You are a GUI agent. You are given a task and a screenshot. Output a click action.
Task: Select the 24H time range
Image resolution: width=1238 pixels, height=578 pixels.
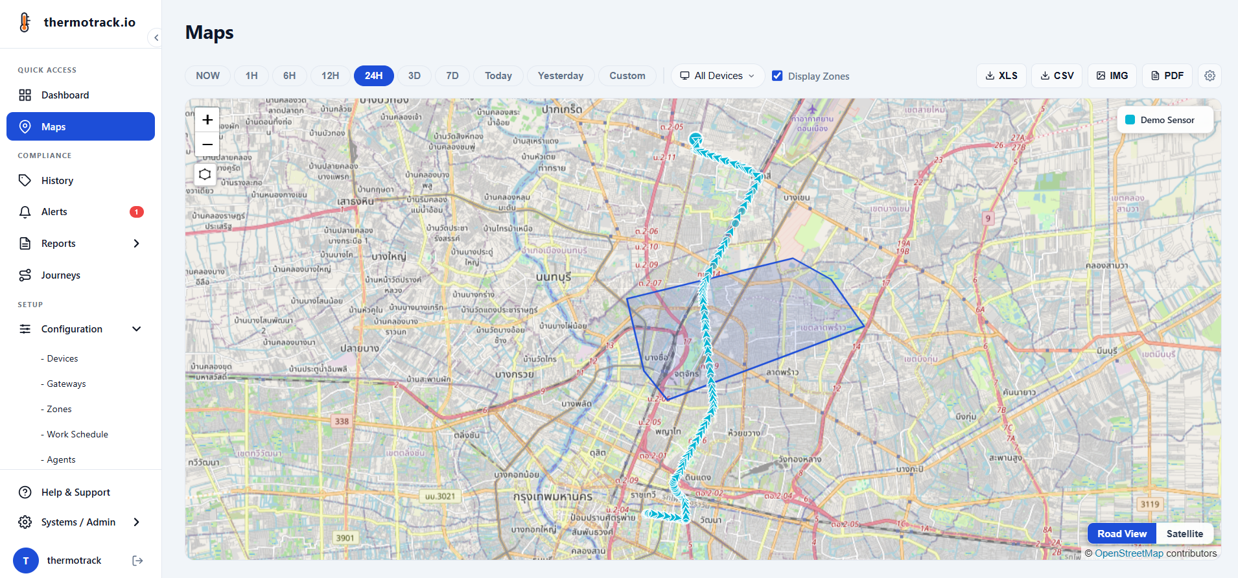coord(374,76)
